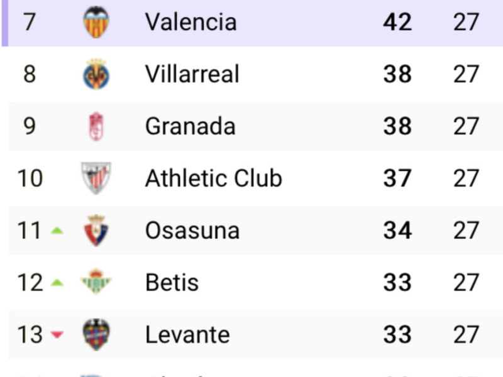Click the Athletic Club crest
The height and width of the screenshot is (377, 503).
[x=96, y=178]
